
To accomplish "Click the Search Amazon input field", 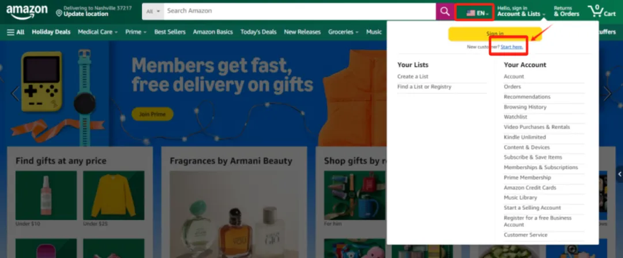I will [x=299, y=11].
